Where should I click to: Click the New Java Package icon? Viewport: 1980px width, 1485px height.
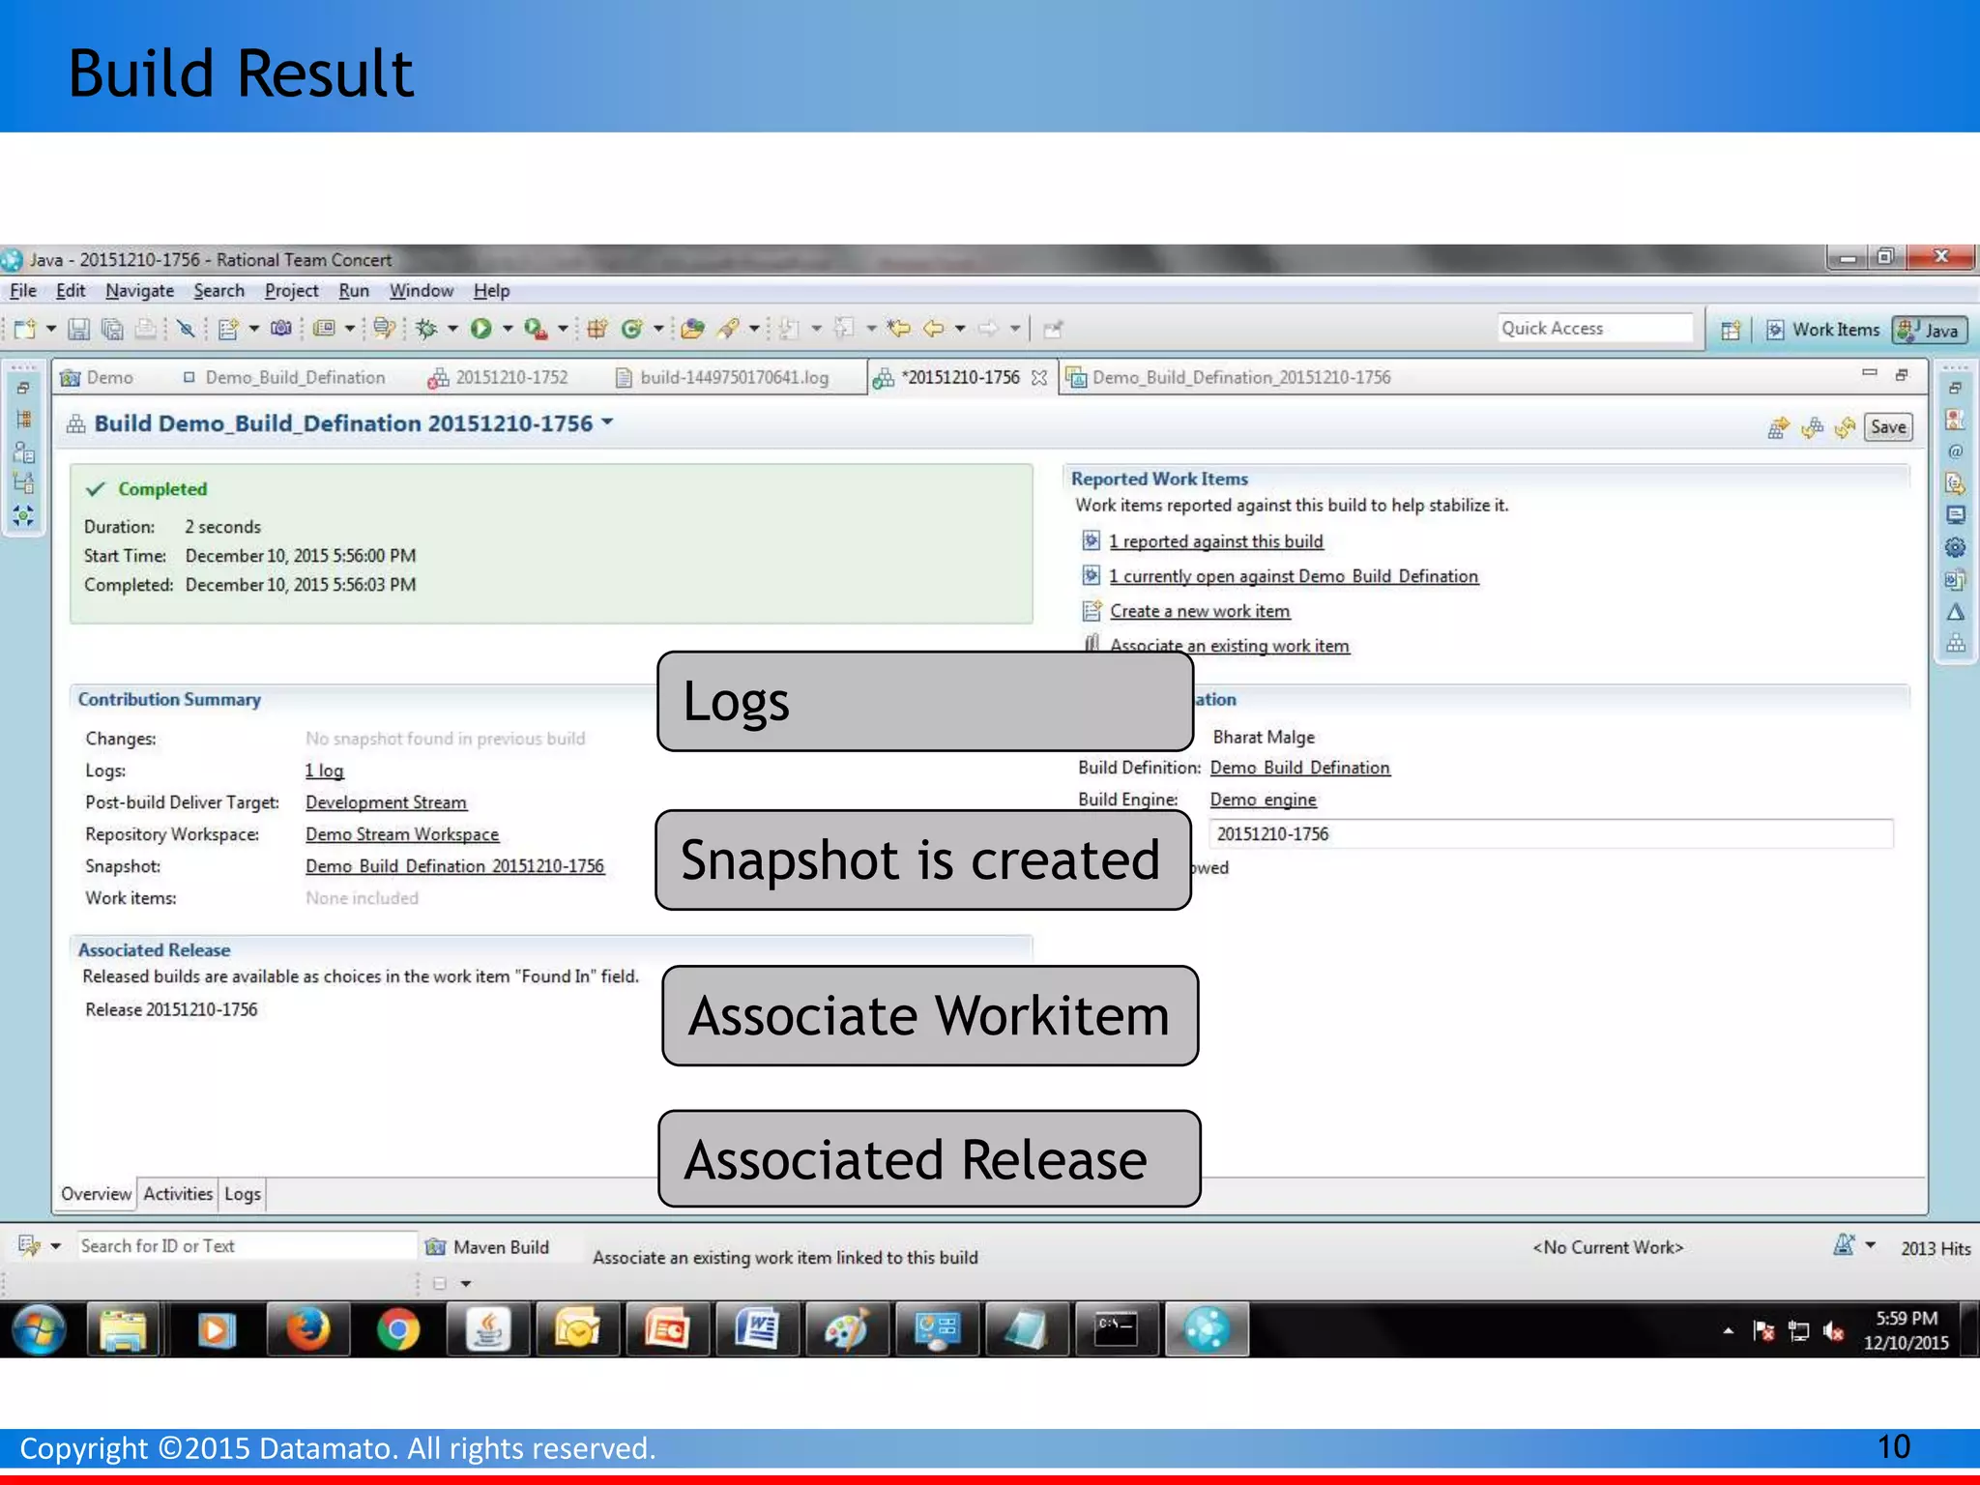coord(597,330)
